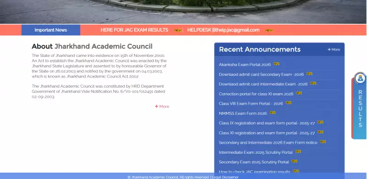Open How to check JAC examination results

tap(255, 172)
